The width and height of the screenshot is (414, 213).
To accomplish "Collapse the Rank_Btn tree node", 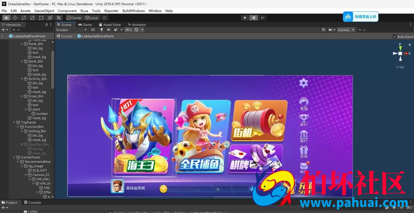I will pos(22,44).
